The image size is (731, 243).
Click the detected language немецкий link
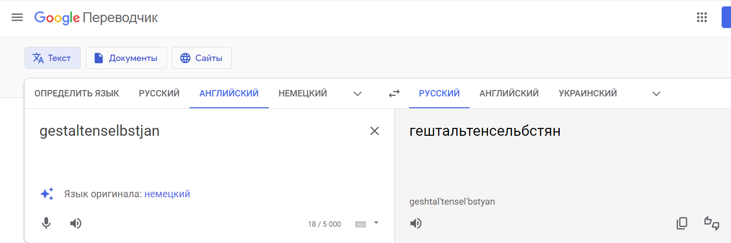[x=167, y=194]
